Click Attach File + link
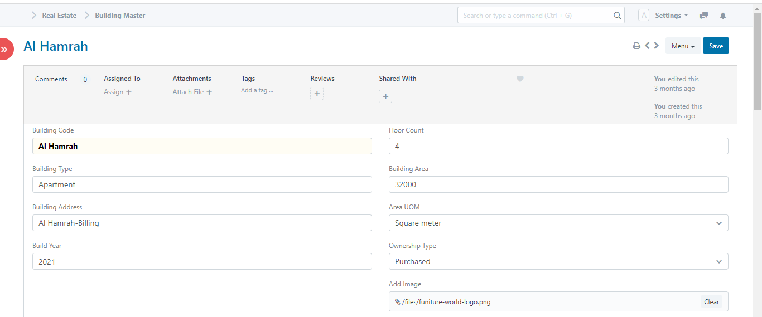 (x=192, y=92)
